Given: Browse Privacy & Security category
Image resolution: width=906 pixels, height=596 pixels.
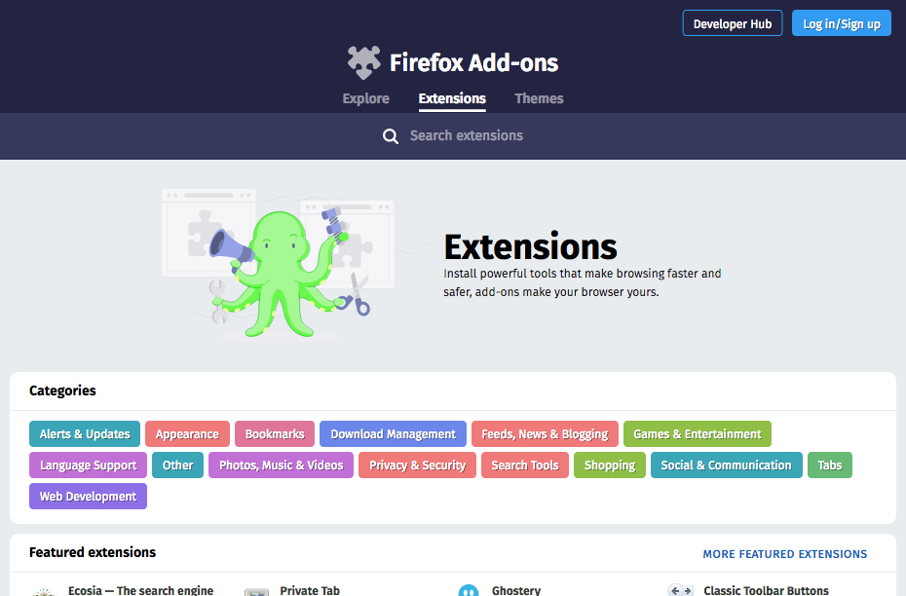Looking at the screenshot, I should 417,465.
